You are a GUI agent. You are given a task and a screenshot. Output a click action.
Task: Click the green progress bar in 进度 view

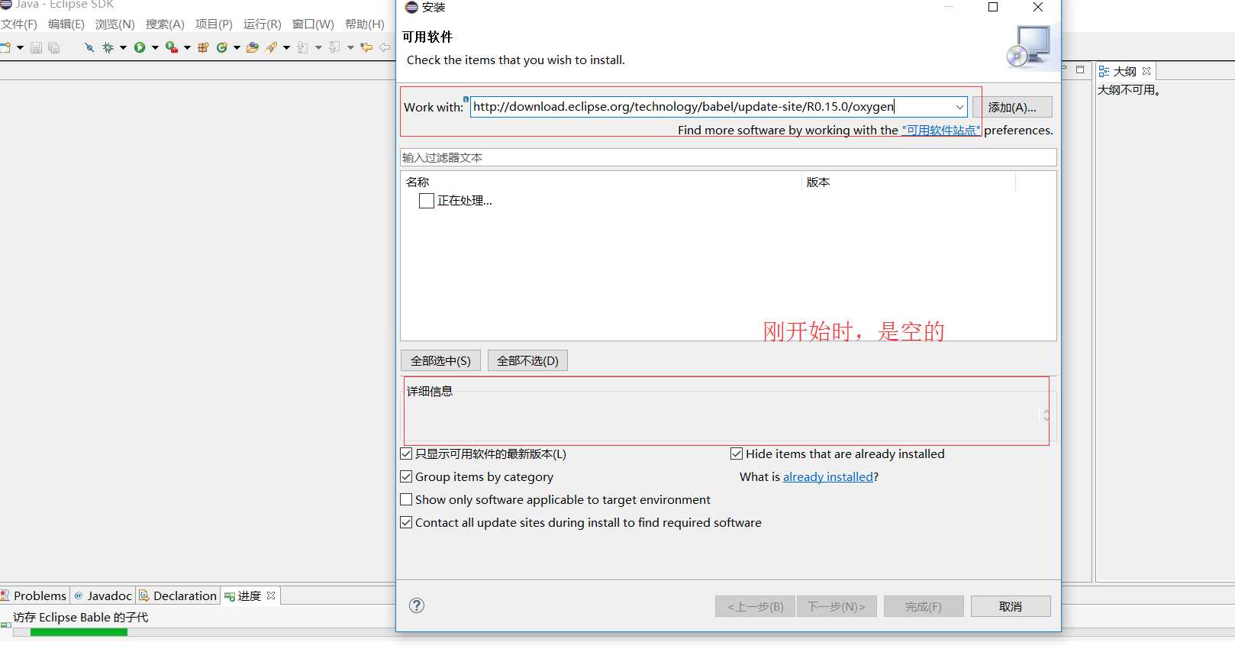(79, 632)
